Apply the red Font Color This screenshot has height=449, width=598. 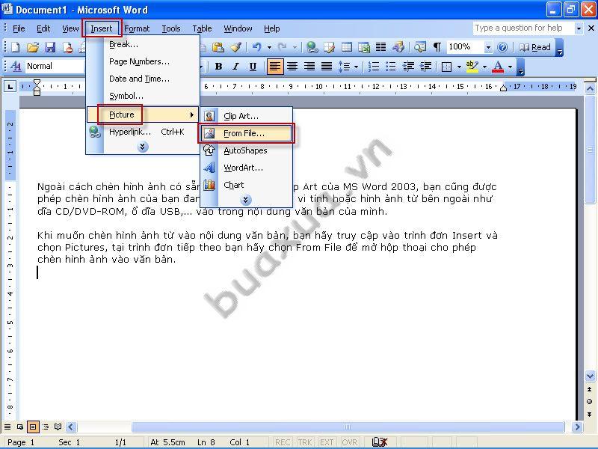(x=498, y=67)
